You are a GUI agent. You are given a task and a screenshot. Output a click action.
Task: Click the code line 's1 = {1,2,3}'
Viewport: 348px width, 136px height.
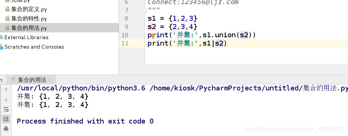click(172, 18)
